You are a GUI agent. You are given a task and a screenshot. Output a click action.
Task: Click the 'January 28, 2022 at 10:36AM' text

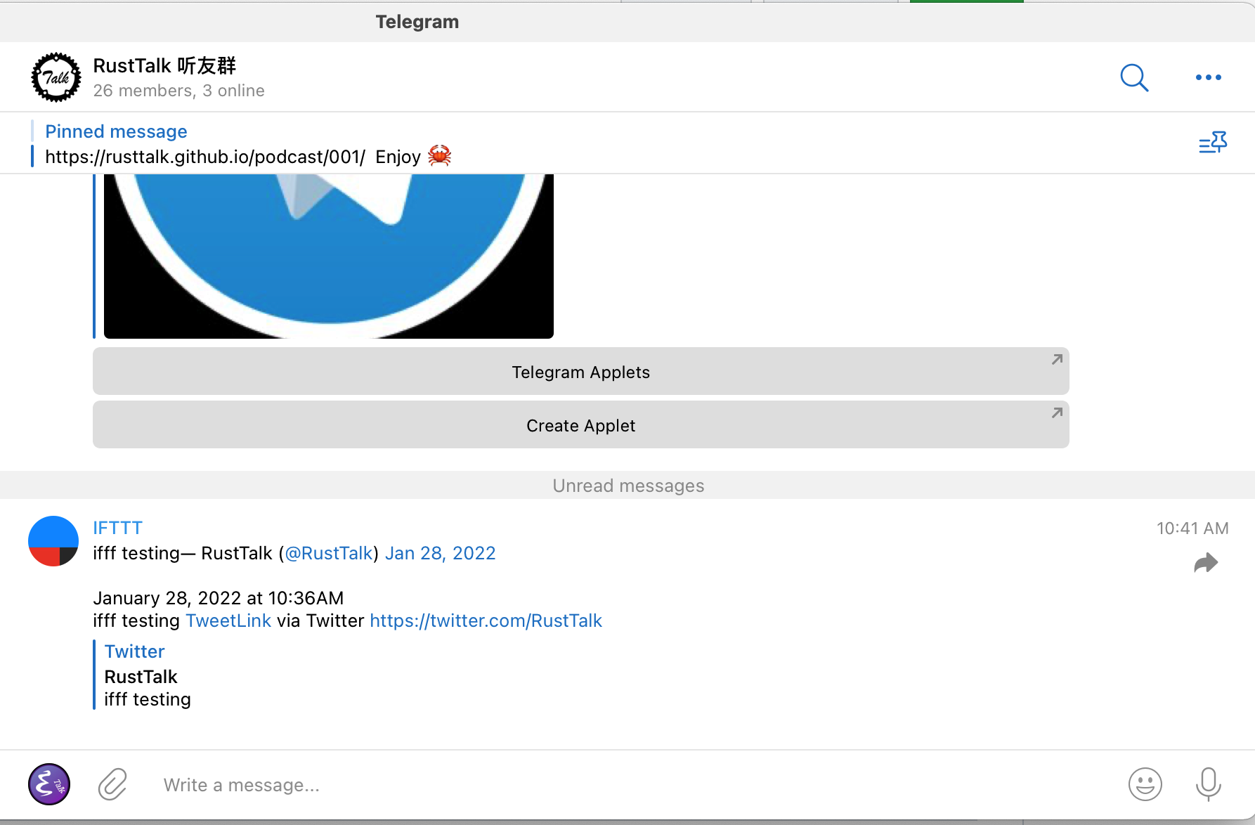coord(219,598)
